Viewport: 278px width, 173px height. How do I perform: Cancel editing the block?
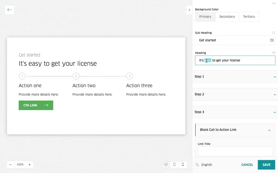247,165
